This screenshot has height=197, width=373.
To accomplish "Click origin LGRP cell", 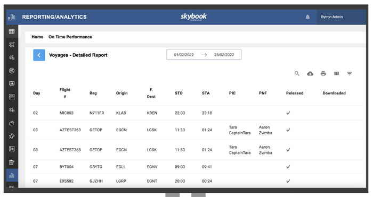I will pyautogui.click(x=121, y=181).
